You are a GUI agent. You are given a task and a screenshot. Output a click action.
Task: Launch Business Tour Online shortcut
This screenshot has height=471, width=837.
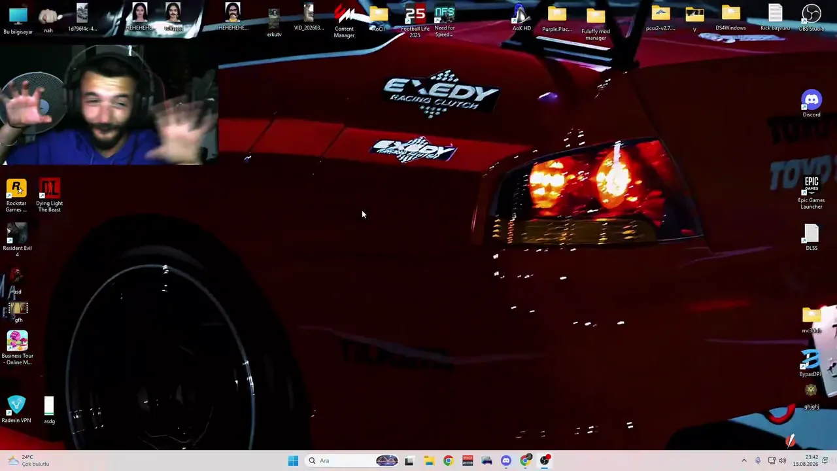(x=17, y=348)
